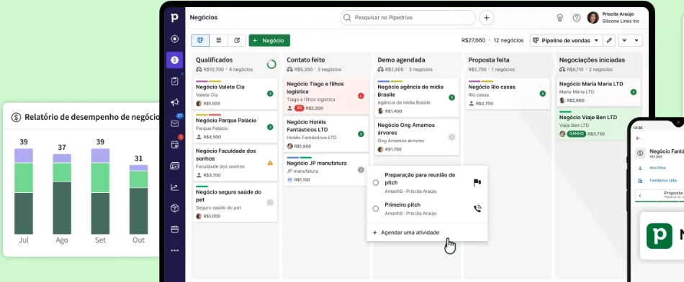
Task: Select the Deals dollar icon in sidebar
Action: [174, 60]
